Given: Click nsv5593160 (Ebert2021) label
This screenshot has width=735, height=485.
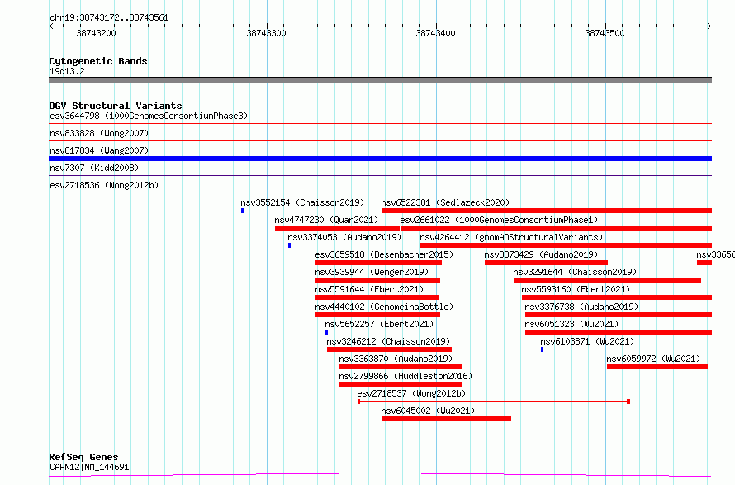Looking at the screenshot, I should pos(576,289).
